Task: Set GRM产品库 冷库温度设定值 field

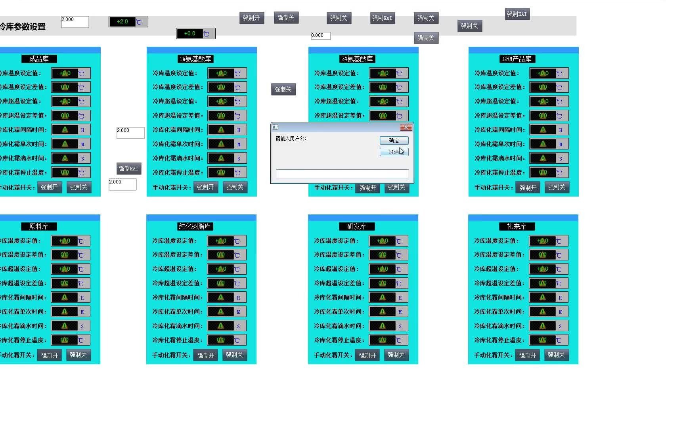Action: point(549,73)
